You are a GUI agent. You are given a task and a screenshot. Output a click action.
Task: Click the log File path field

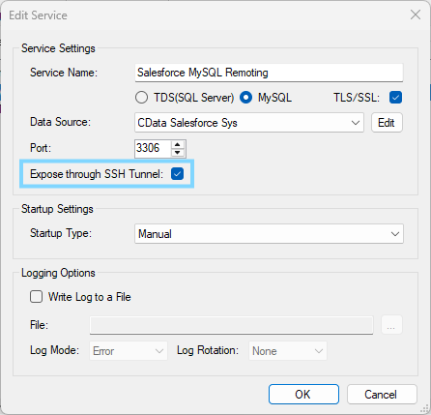231,325
